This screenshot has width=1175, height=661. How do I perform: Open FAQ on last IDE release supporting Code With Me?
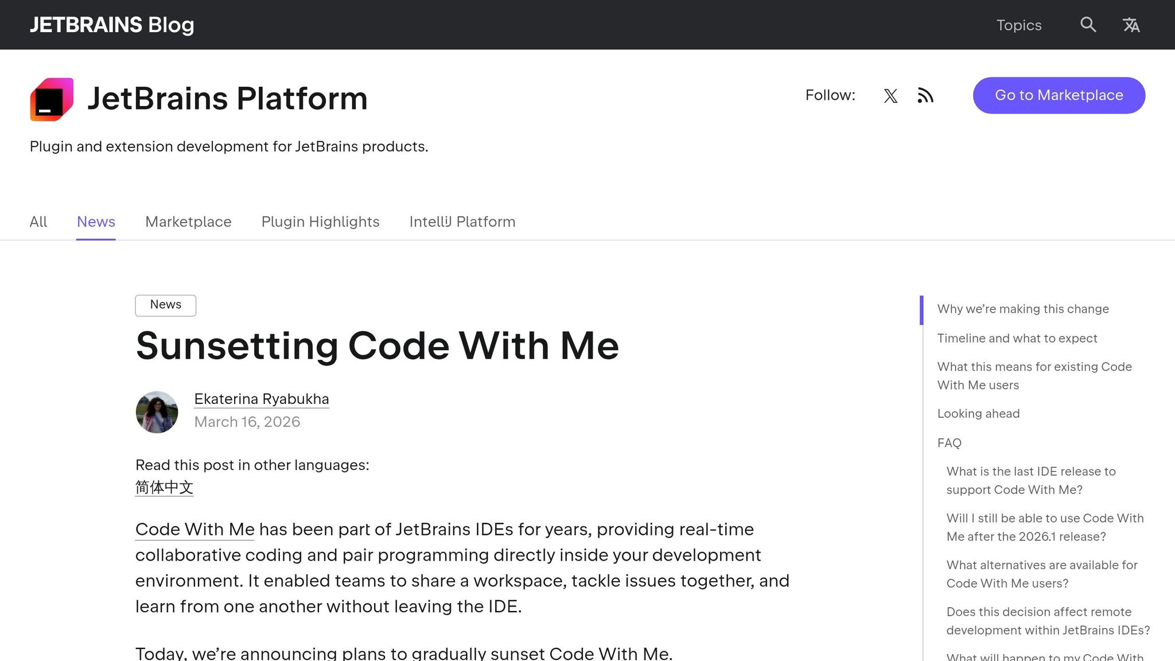tap(1031, 481)
